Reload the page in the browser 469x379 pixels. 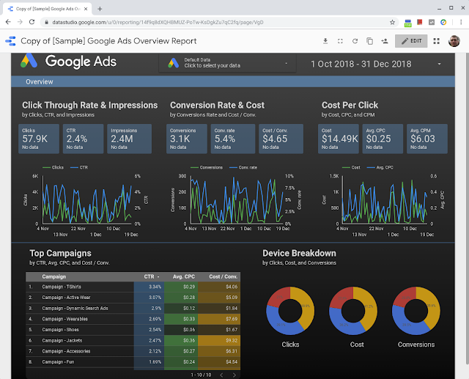tap(32, 22)
